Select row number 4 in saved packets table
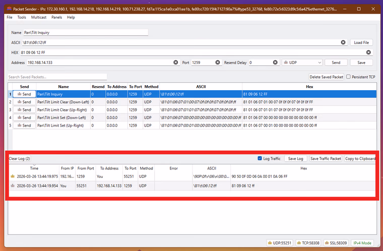The image size is (383, 251). [10, 117]
